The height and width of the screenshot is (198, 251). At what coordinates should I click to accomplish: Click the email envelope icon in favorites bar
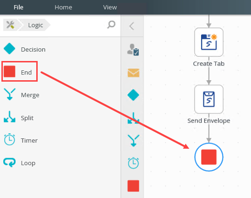(x=133, y=73)
